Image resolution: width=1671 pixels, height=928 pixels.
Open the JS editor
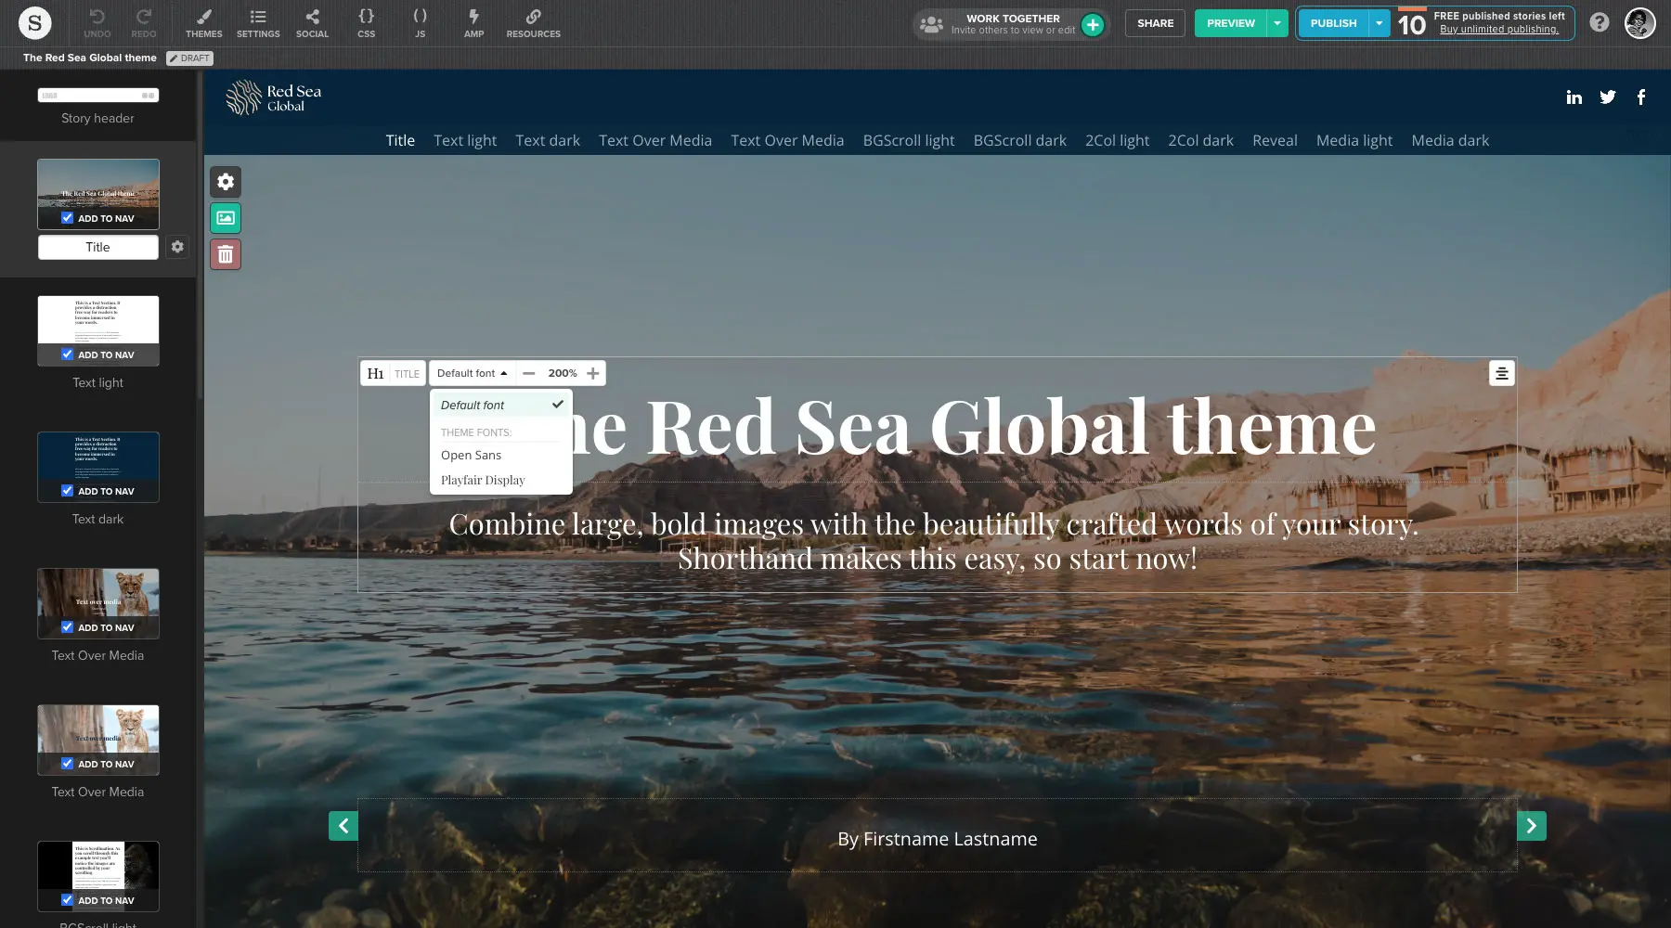point(421,23)
